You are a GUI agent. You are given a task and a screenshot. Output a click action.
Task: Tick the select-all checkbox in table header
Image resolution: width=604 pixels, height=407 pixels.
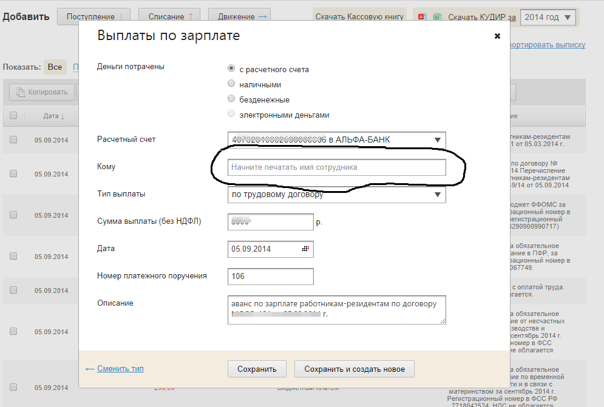(x=13, y=116)
